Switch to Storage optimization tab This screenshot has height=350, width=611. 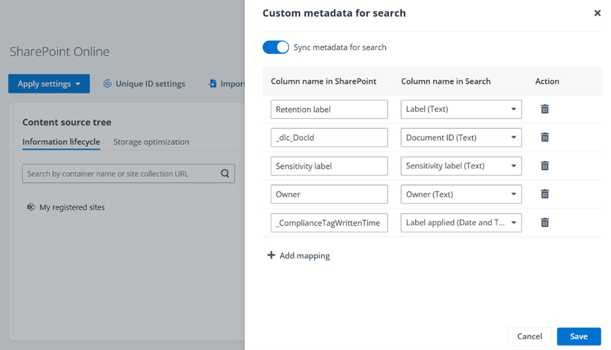tap(151, 142)
